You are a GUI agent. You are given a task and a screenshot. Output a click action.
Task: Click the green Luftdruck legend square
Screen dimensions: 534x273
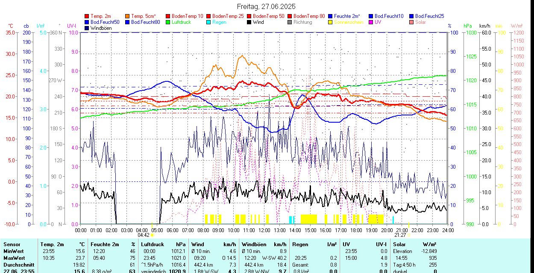(168, 22)
